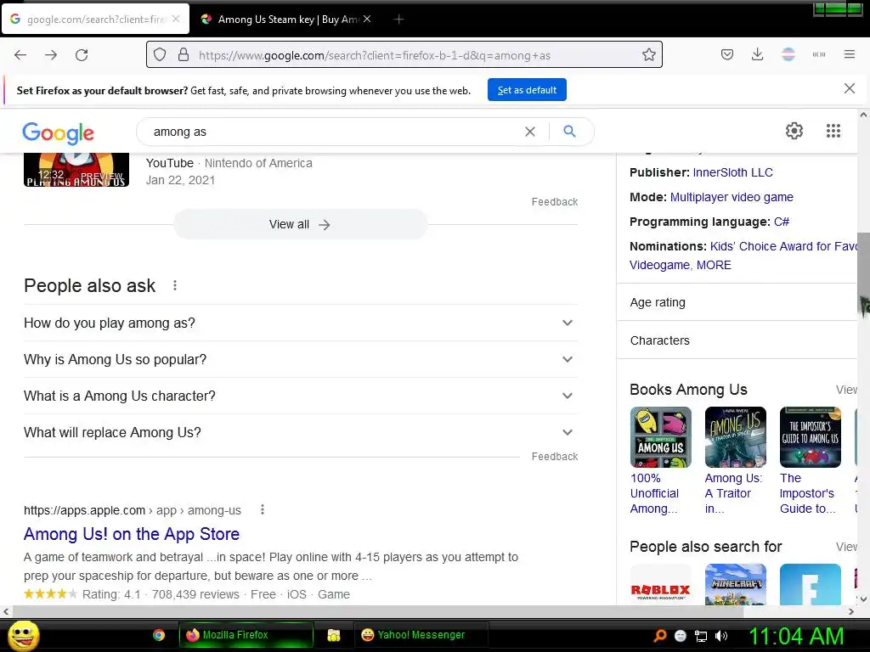Open the InnerSloth LLC publisher link

point(732,172)
